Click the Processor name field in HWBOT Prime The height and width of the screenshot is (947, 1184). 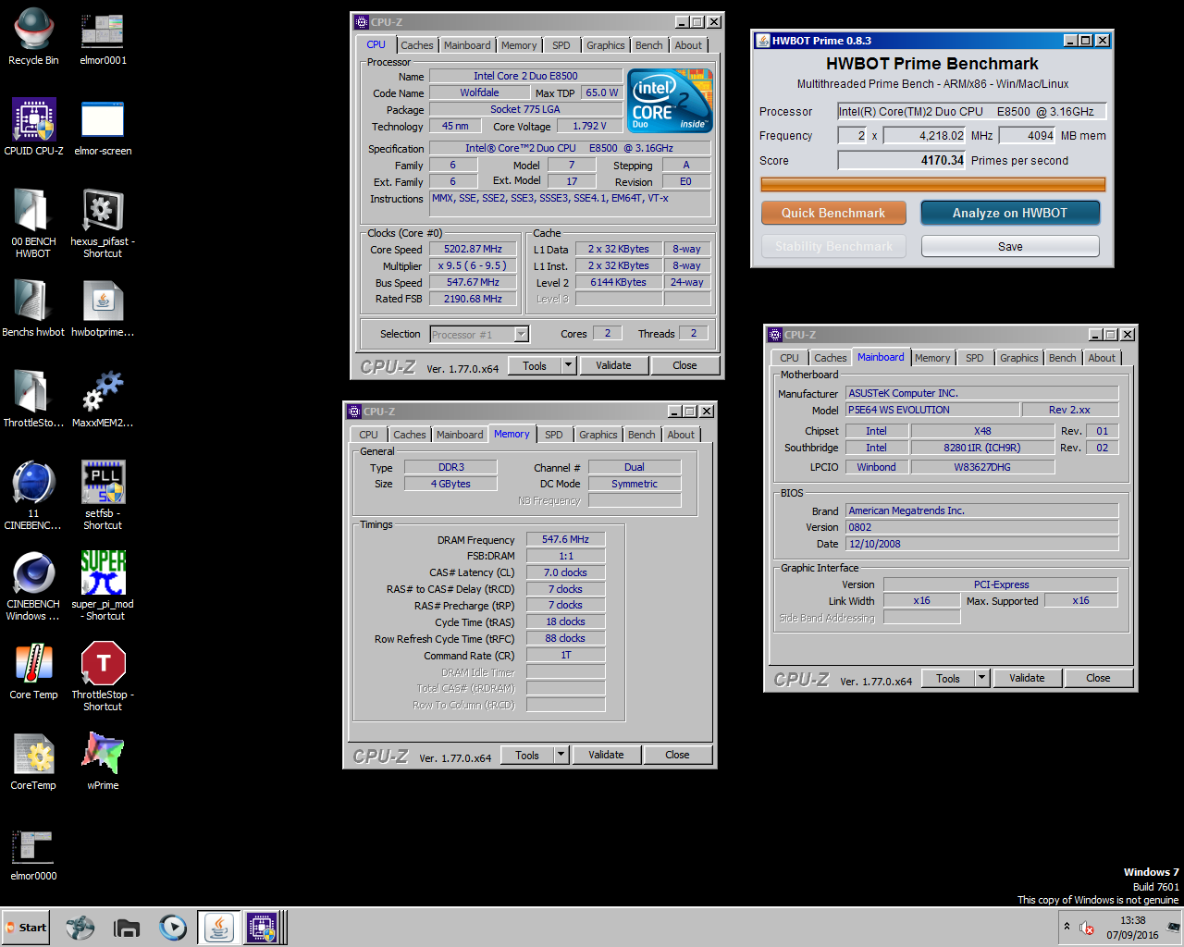(x=971, y=111)
